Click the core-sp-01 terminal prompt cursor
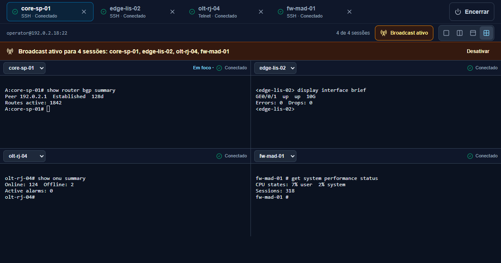 point(48,109)
